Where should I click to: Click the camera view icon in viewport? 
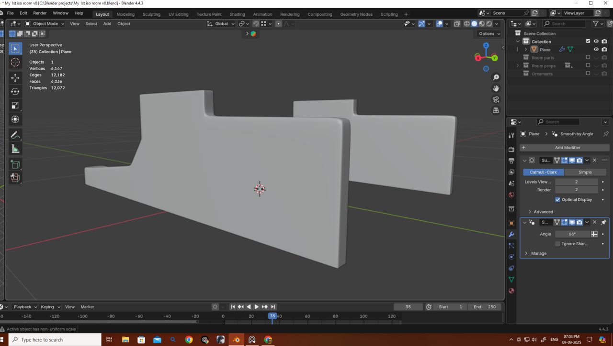coord(496,99)
